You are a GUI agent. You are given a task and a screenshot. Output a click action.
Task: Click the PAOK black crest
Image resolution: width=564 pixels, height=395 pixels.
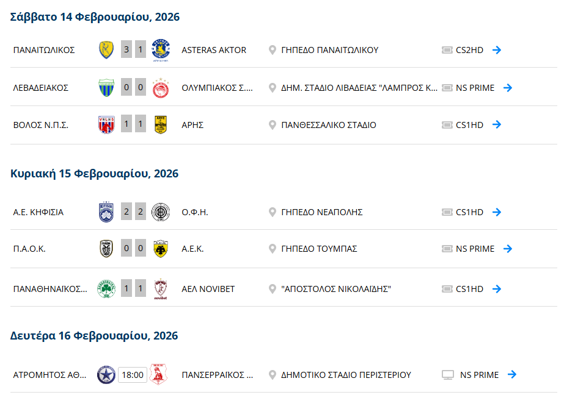pyautogui.click(x=106, y=249)
